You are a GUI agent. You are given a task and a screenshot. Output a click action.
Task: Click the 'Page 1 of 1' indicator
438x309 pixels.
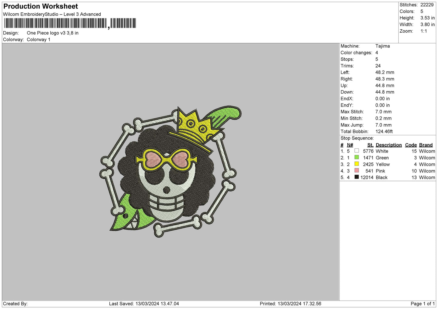423,304
